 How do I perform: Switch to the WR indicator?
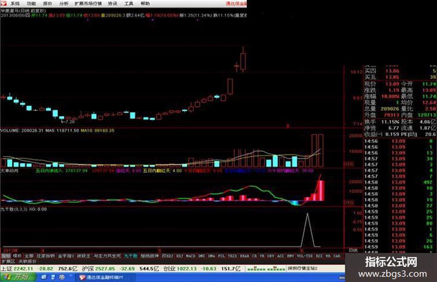coord(328,256)
